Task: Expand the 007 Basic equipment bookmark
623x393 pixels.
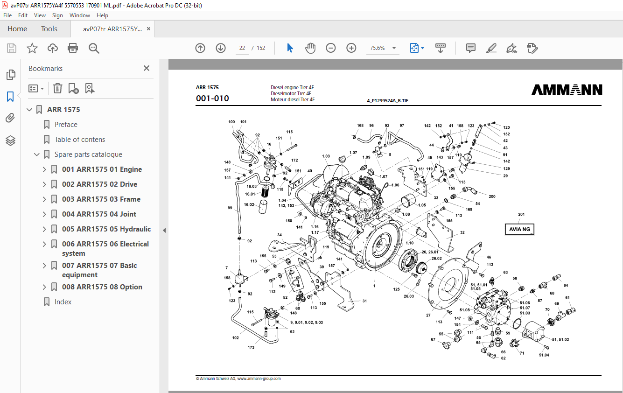Action: coord(44,266)
